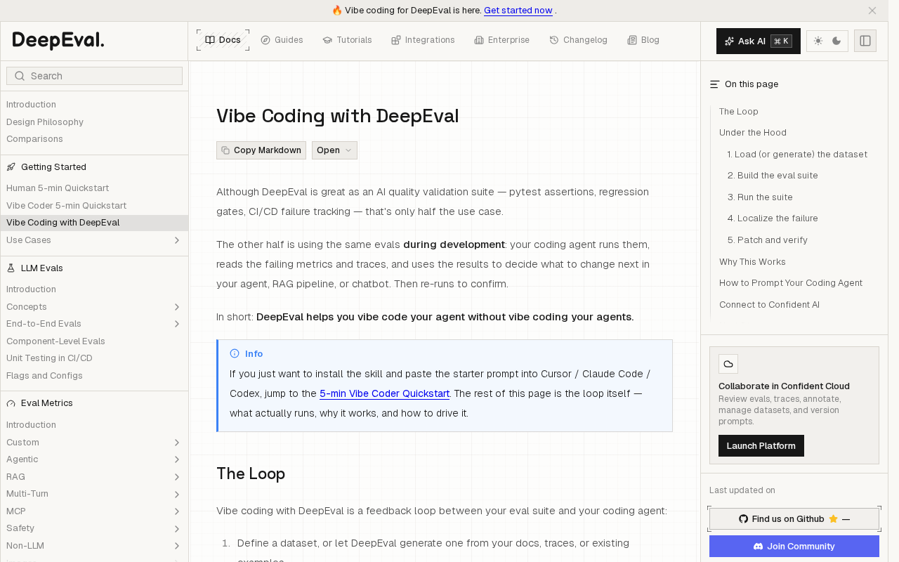Dismiss the announcement banner with the X

click(872, 11)
